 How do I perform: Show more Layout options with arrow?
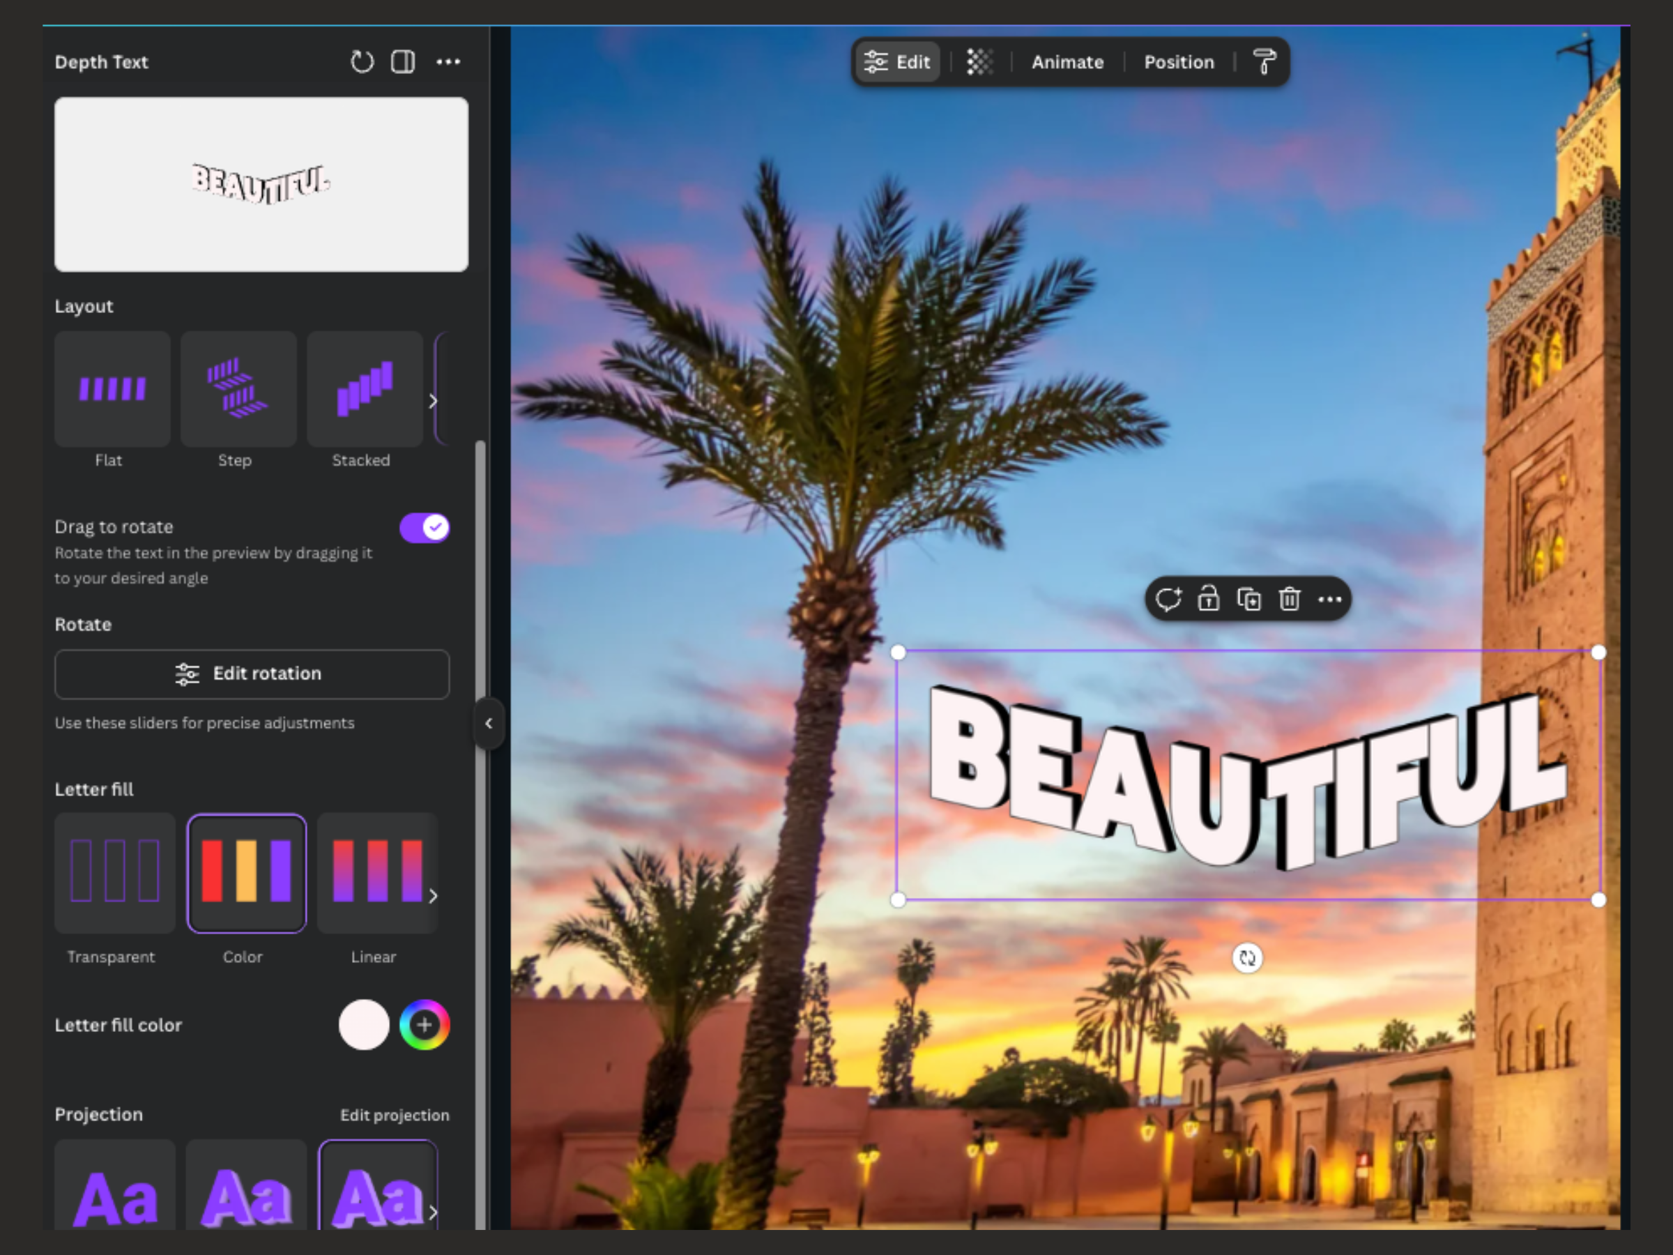tap(434, 401)
